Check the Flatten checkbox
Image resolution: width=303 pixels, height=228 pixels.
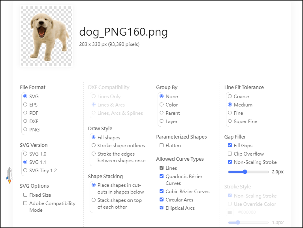click(x=162, y=146)
